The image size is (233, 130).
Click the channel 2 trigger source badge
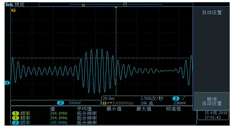click(176, 98)
